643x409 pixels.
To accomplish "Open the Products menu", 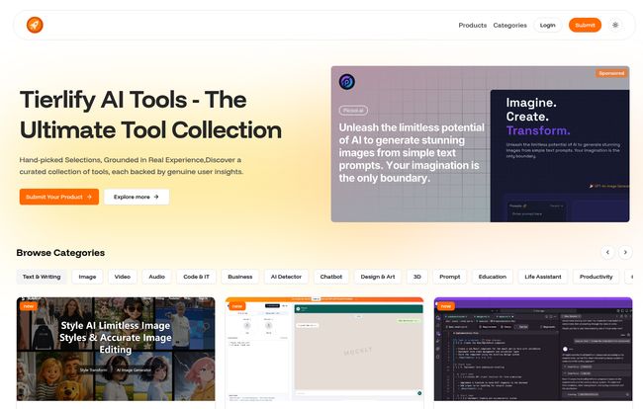I will point(473,25).
